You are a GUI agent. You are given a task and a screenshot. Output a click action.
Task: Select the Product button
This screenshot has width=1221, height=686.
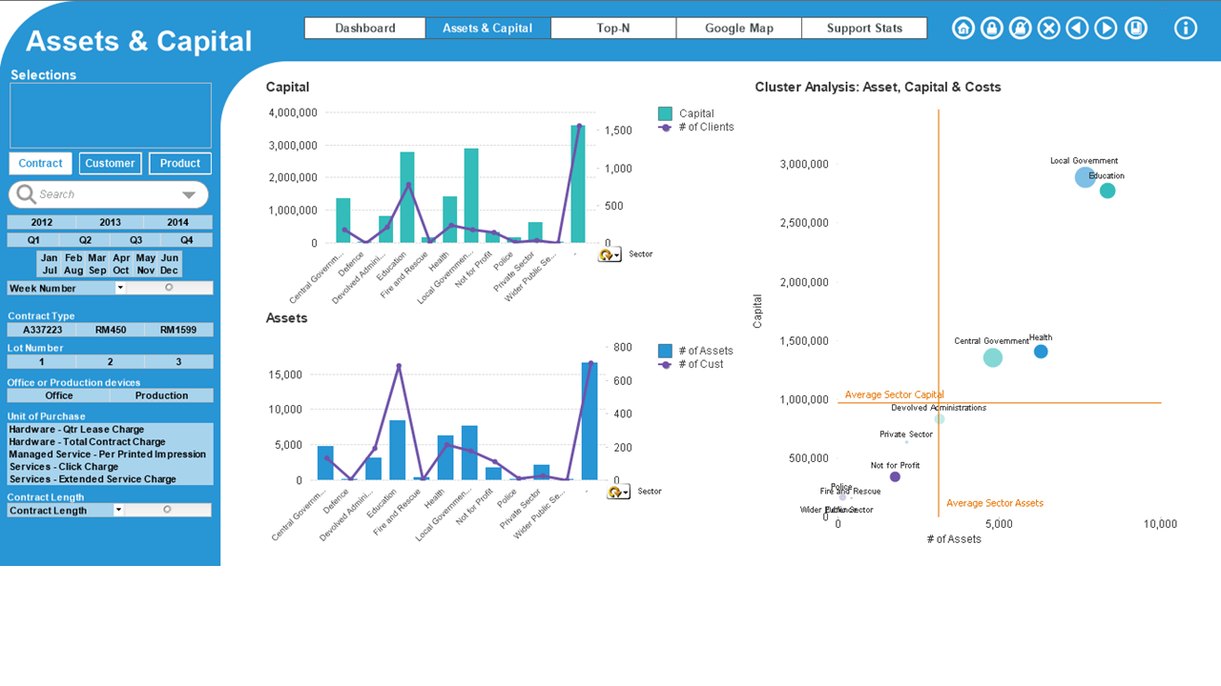click(179, 163)
